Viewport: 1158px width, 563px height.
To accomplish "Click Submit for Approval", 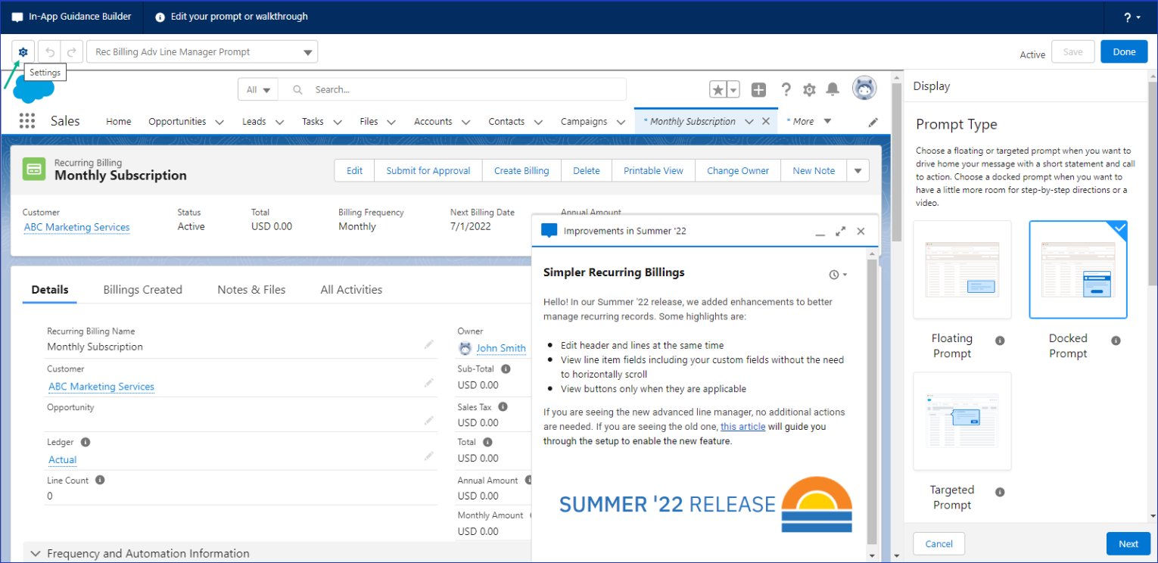I will (428, 171).
